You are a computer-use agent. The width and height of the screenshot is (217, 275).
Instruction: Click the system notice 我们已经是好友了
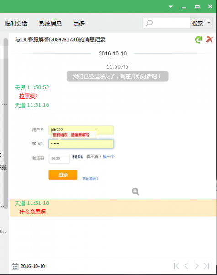[x=117, y=76]
